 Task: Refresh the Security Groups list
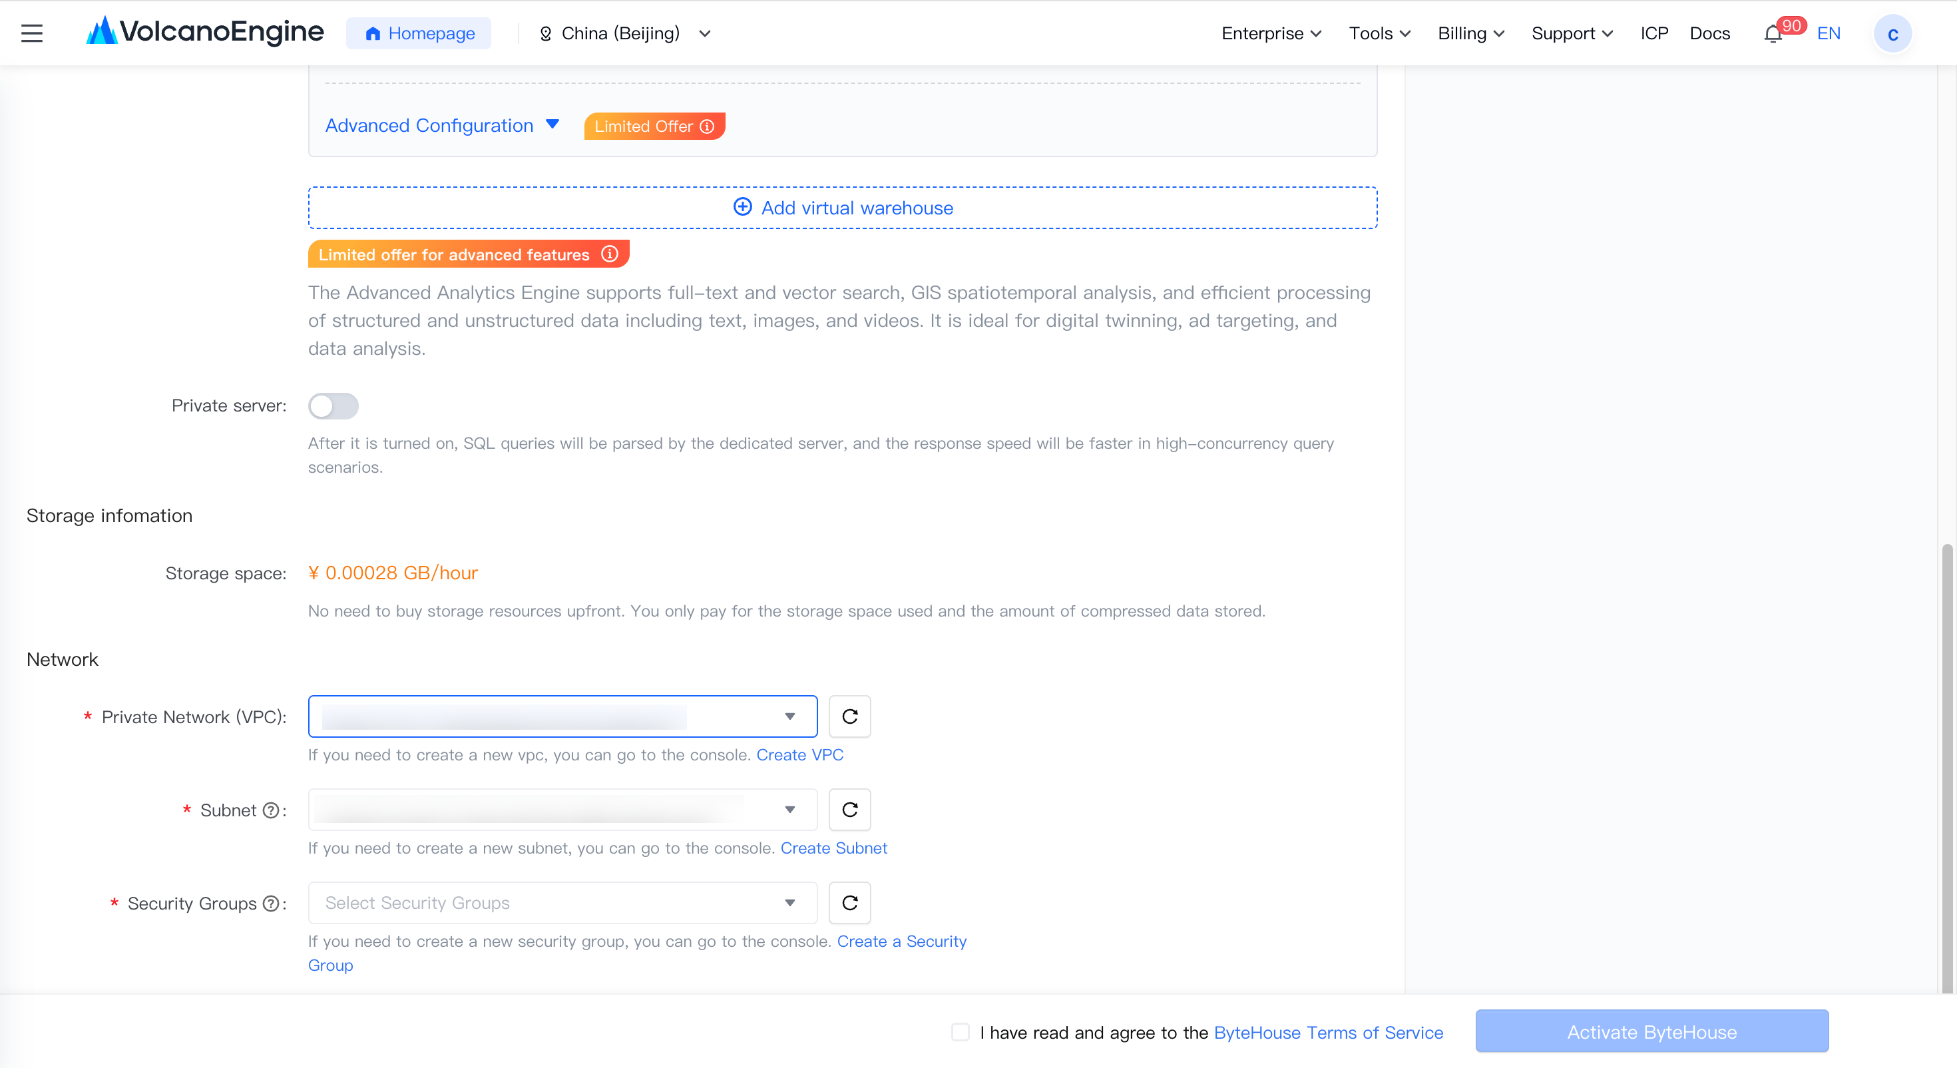[x=849, y=903]
